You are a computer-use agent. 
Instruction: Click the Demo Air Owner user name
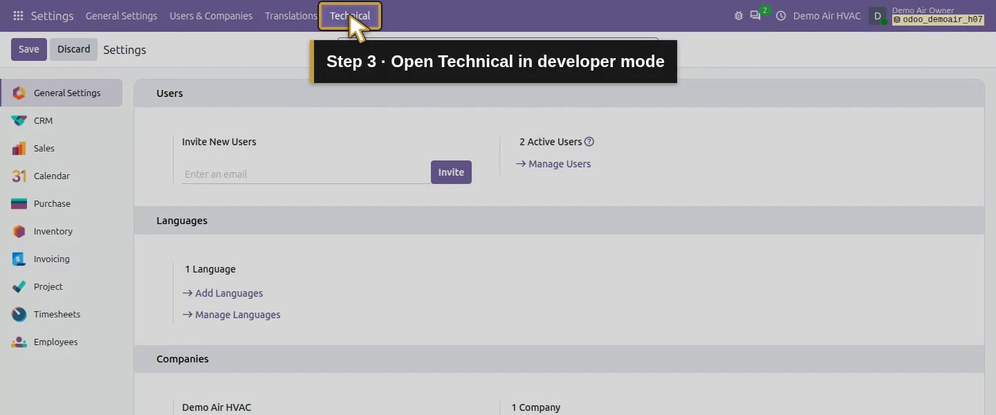pos(923,10)
